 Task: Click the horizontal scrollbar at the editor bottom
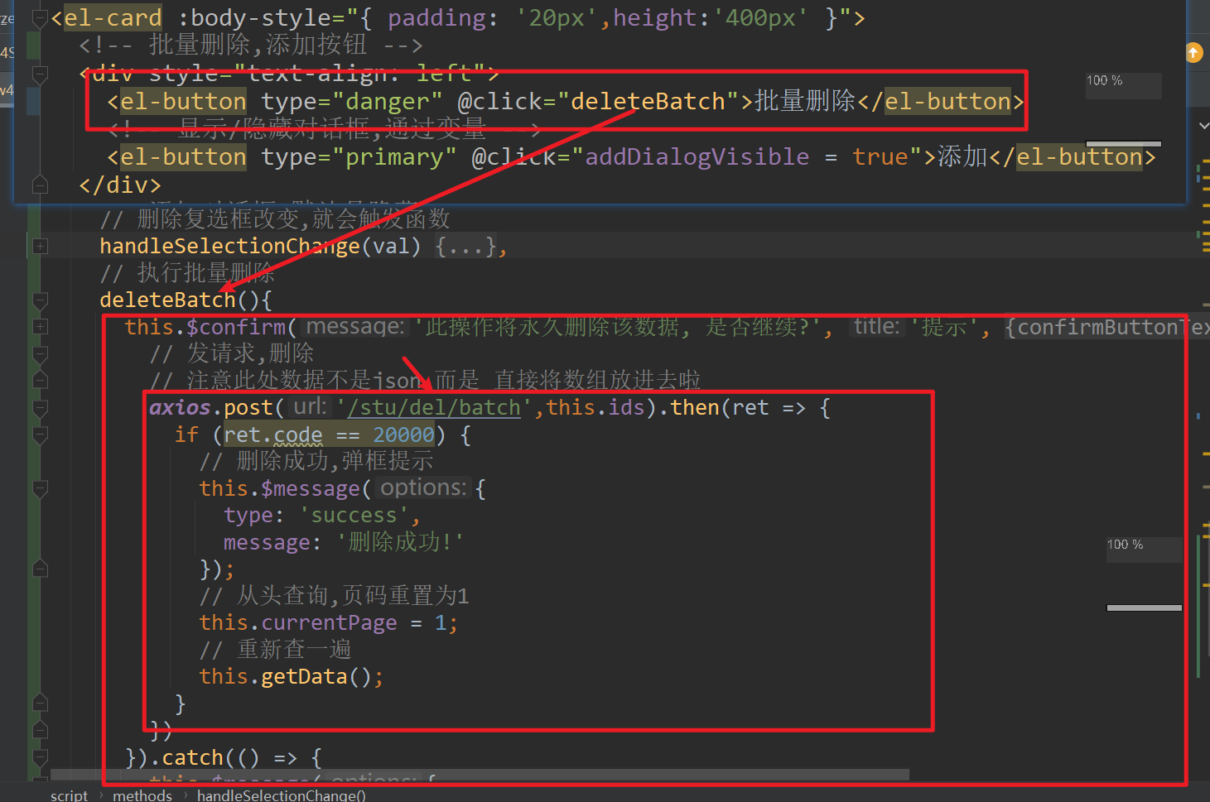coord(480,775)
